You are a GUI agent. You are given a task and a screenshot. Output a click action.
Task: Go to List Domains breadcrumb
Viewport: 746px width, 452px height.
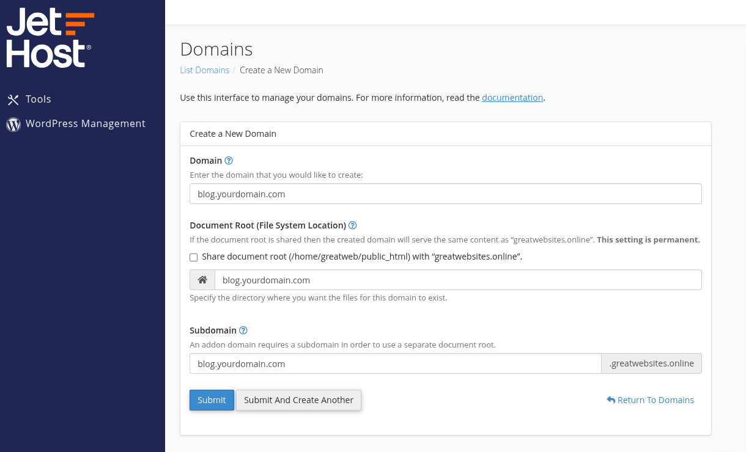[204, 70]
